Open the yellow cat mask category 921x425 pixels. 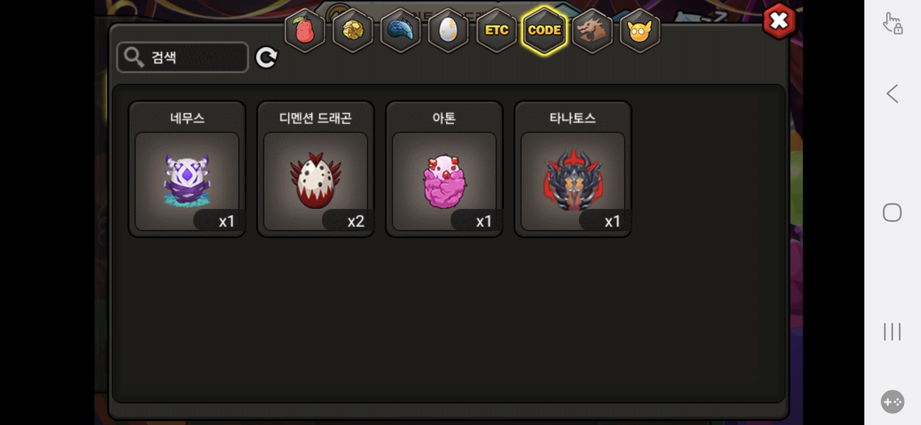click(640, 30)
